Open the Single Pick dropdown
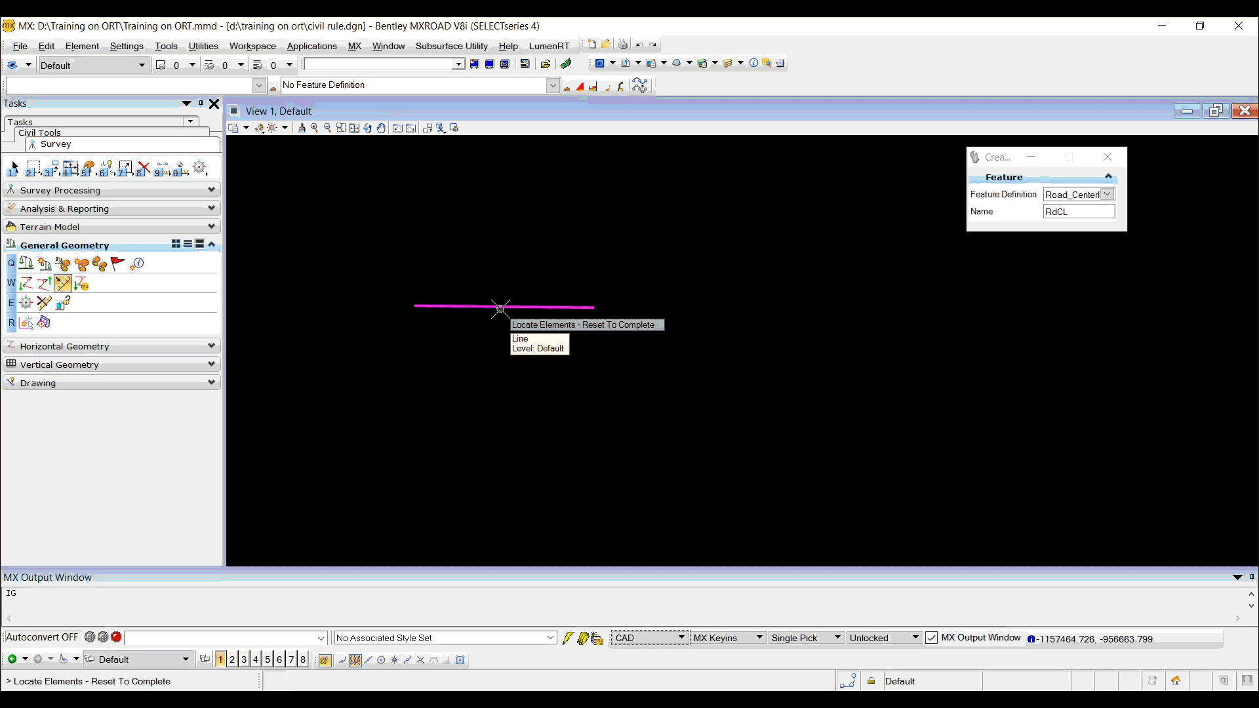 (837, 638)
